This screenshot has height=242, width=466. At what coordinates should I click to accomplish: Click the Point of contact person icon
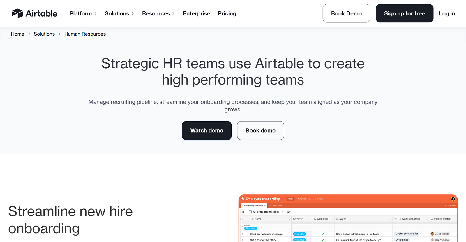[x=432, y=219]
